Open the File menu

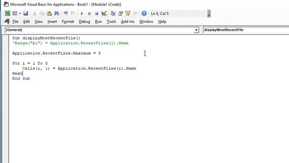coord(15,22)
